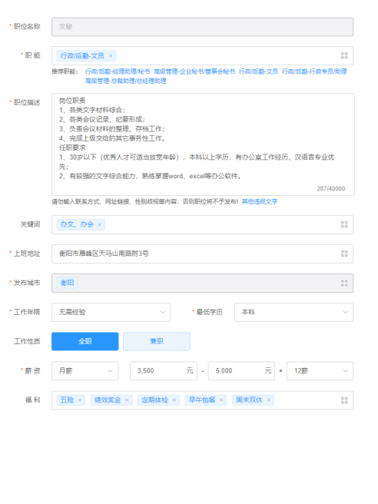Open the 上班地址 picker grid icon
The image size is (378, 504).
coord(344,254)
